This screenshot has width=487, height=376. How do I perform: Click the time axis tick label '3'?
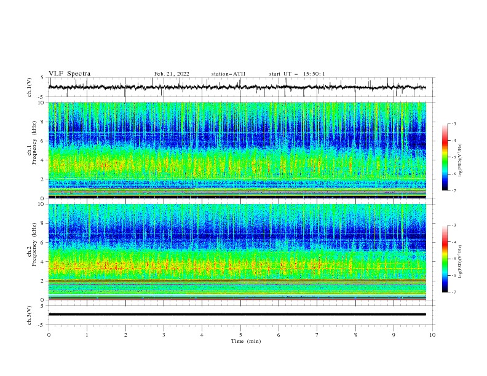[x=164, y=335]
